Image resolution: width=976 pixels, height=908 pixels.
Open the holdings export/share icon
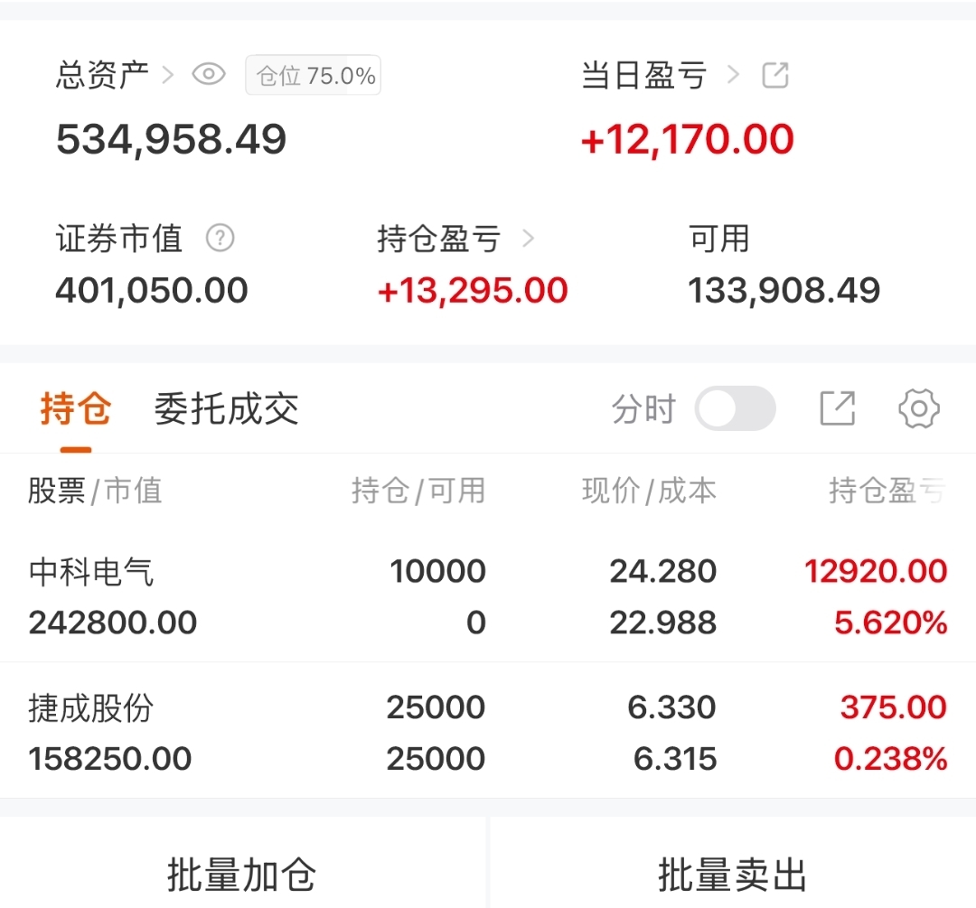tap(837, 408)
